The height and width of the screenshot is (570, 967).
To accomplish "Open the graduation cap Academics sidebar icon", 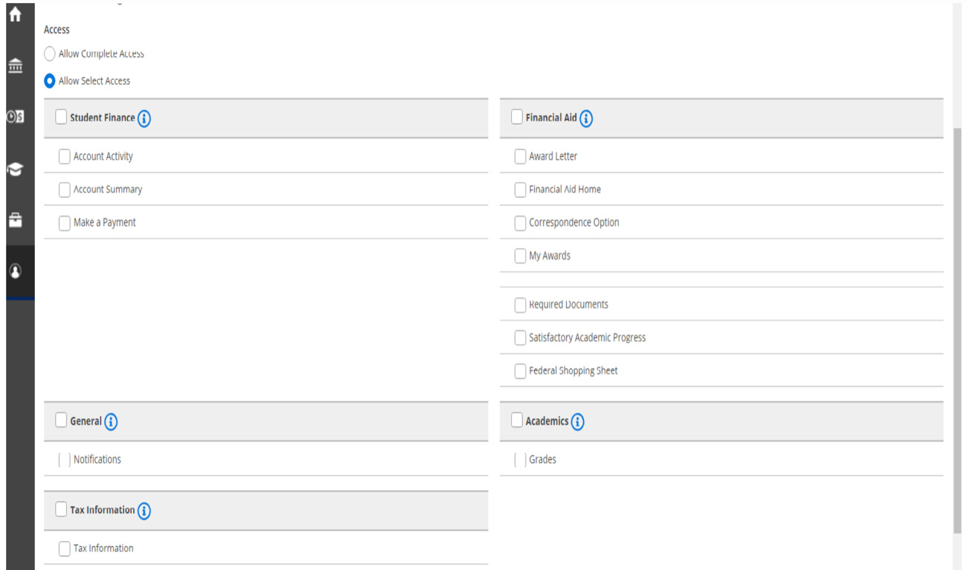I will click(15, 169).
